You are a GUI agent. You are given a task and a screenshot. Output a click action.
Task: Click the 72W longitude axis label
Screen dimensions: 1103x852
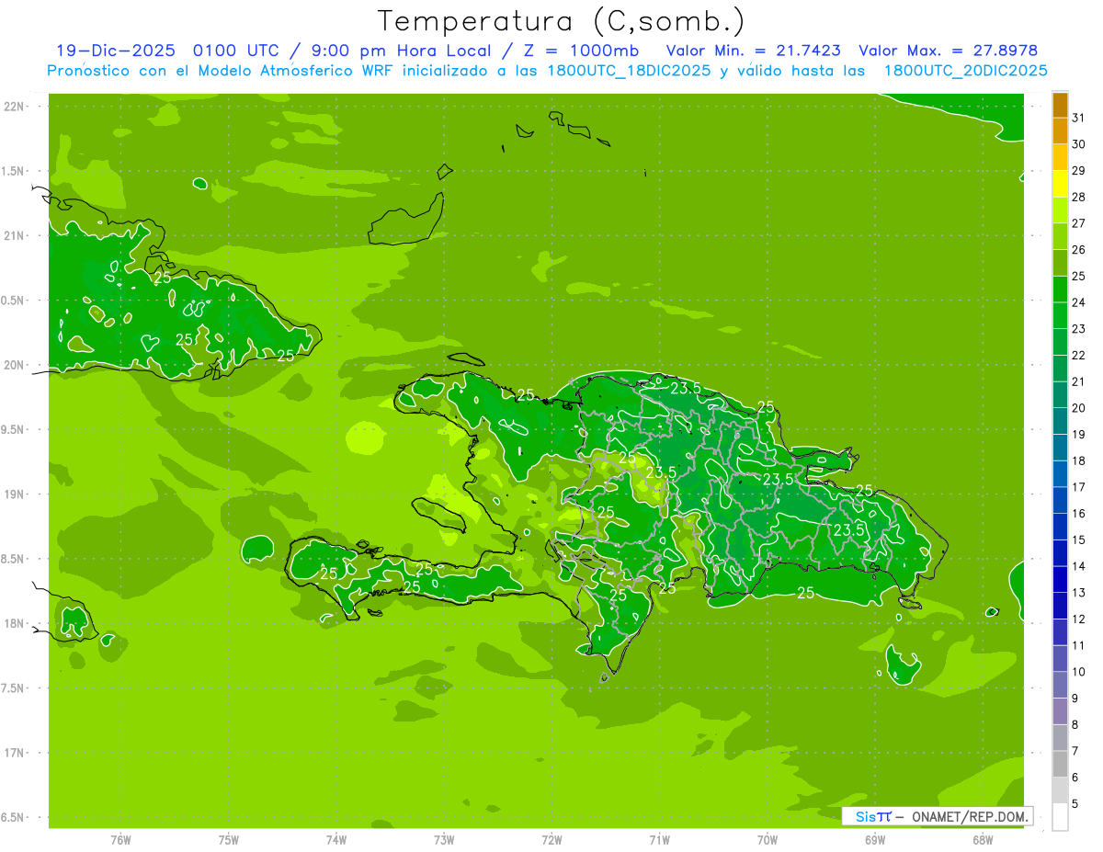point(551,840)
